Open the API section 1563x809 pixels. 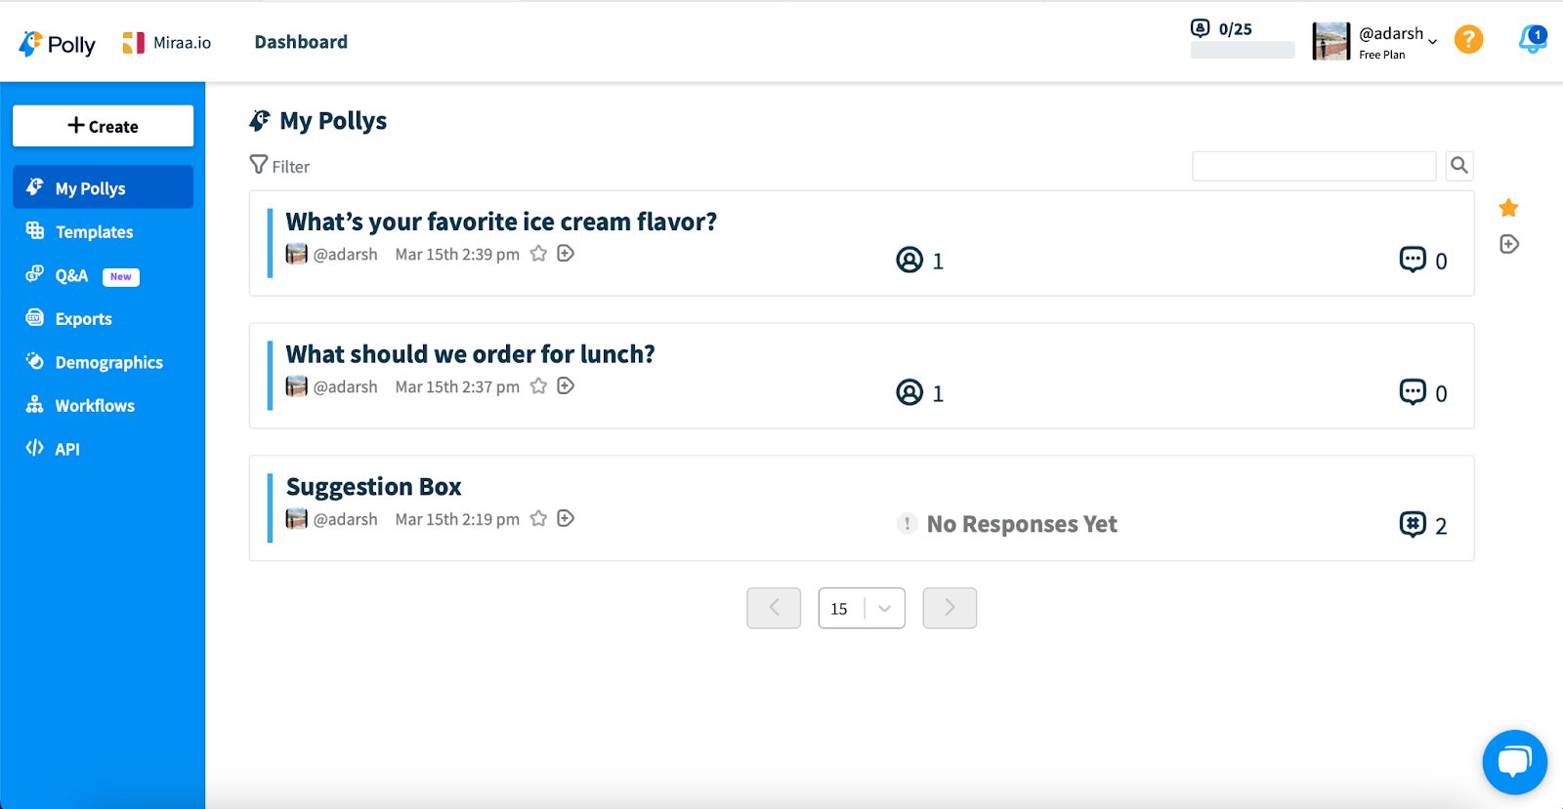click(66, 448)
